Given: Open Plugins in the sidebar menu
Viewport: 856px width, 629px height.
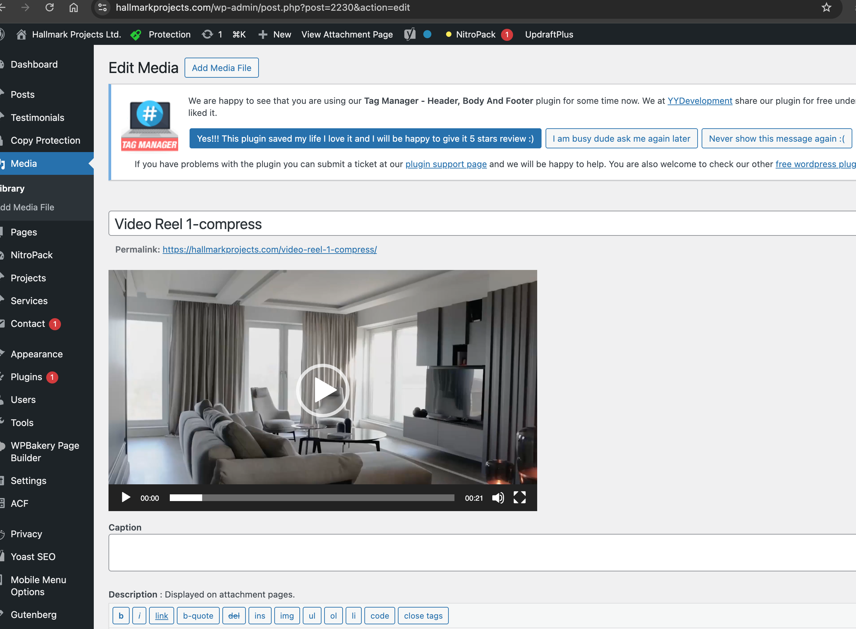Looking at the screenshot, I should 26,377.
